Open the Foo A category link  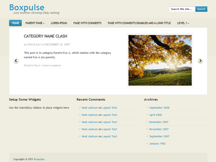click(37, 65)
